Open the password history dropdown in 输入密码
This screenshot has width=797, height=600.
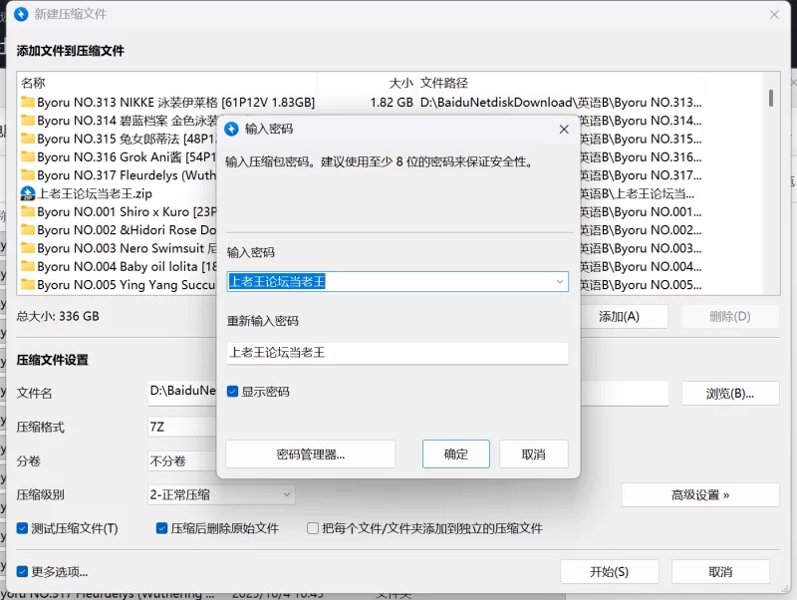click(560, 281)
